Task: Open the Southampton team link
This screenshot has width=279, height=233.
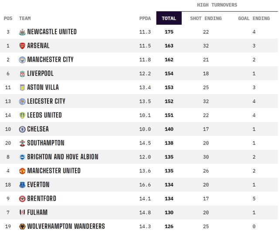Action: 46,143
